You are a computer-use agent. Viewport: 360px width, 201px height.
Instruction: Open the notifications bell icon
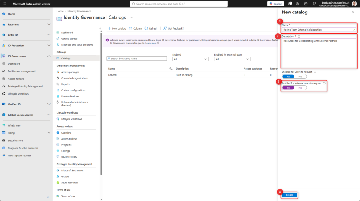(290, 4)
